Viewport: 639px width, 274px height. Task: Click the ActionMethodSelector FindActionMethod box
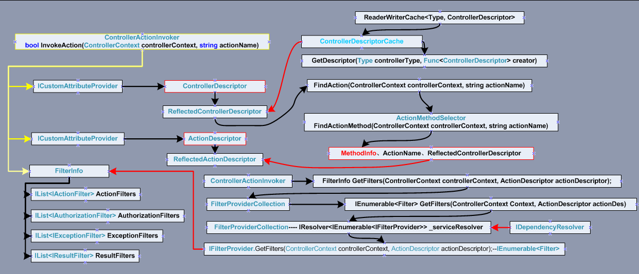tap(431, 122)
